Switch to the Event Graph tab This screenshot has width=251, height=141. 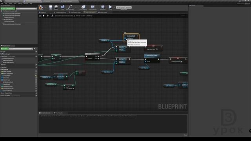103,12
